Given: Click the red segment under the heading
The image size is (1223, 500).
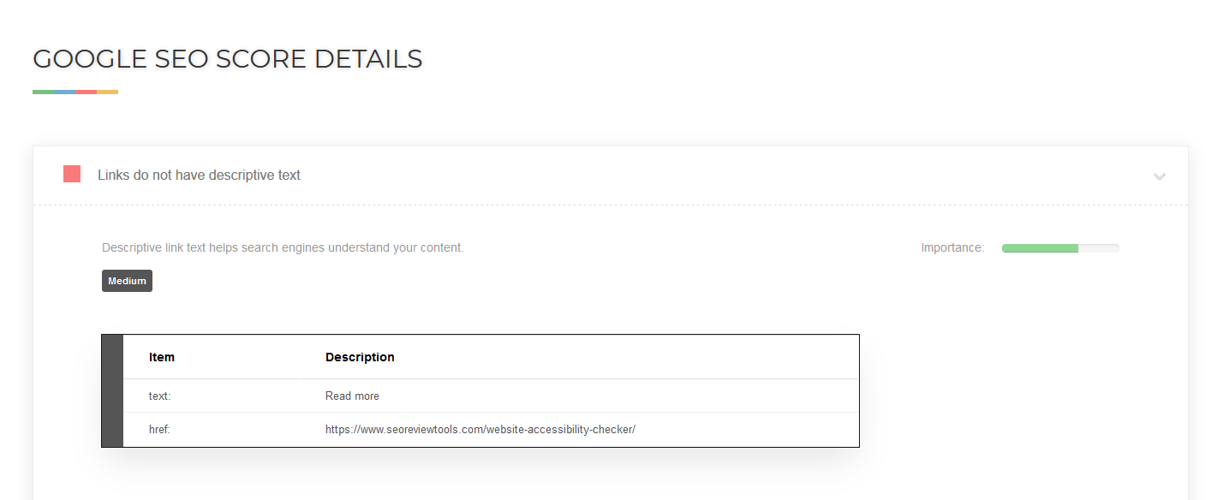Looking at the screenshot, I should (x=86, y=92).
